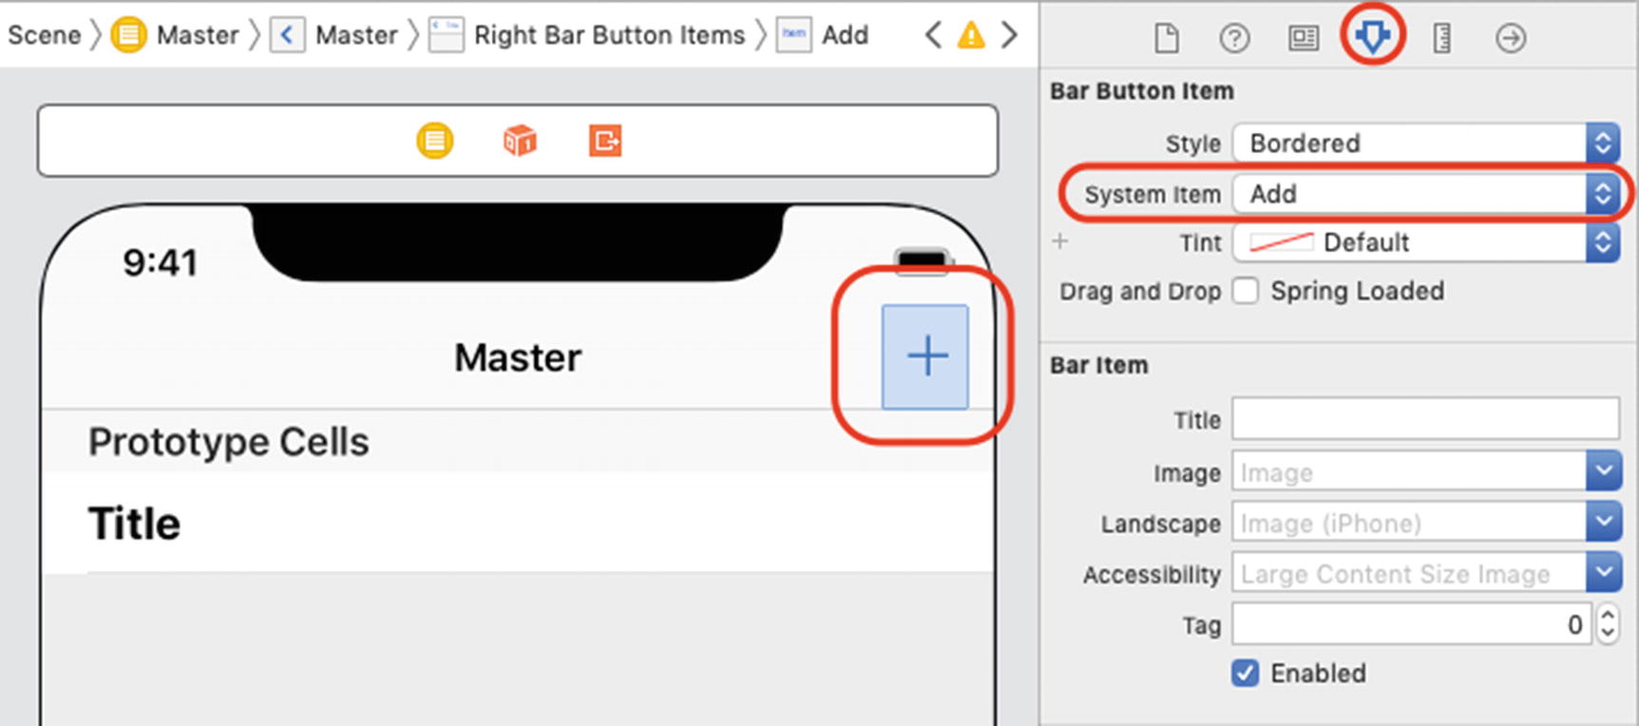
Task: Click the yellow view controller dock icon
Action: tap(434, 141)
